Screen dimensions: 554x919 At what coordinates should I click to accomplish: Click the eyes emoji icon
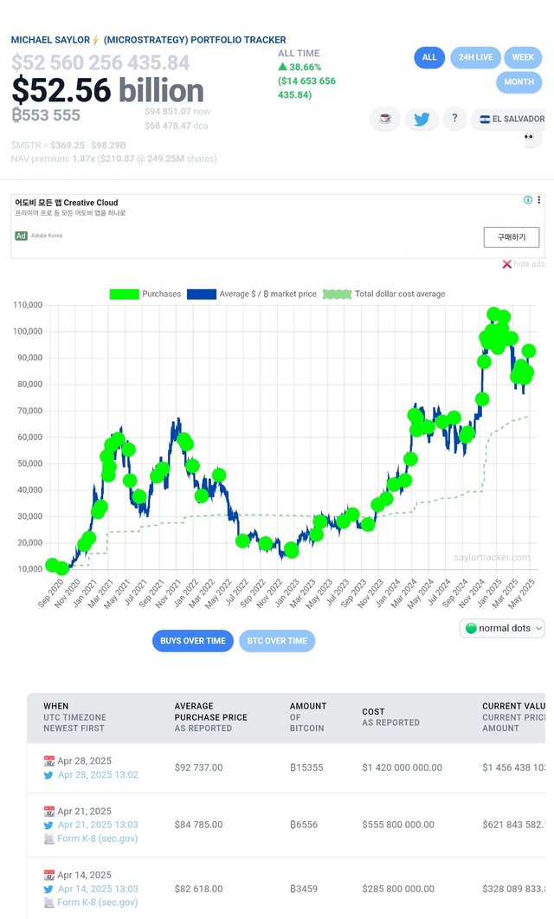(529, 137)
